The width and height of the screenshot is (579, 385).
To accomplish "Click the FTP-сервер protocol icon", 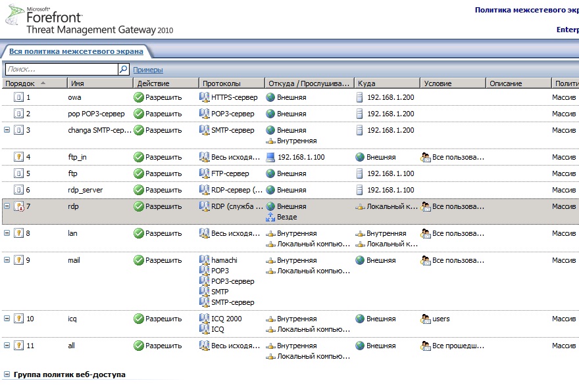I will coord(204,173).
